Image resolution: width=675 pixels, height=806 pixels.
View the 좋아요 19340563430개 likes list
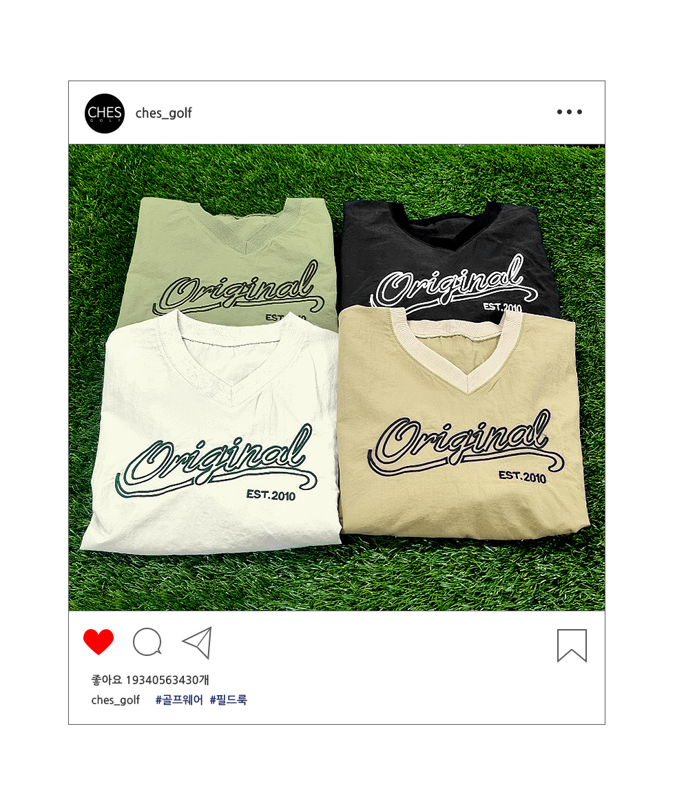pyautogui.click(x=150, y=680)
